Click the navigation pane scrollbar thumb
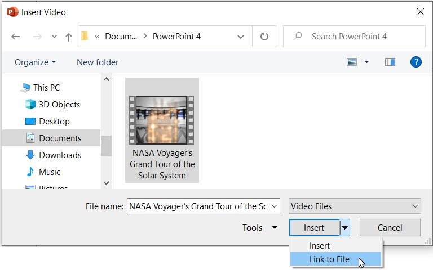The image size is (433, 270). [x=107, y=146]
